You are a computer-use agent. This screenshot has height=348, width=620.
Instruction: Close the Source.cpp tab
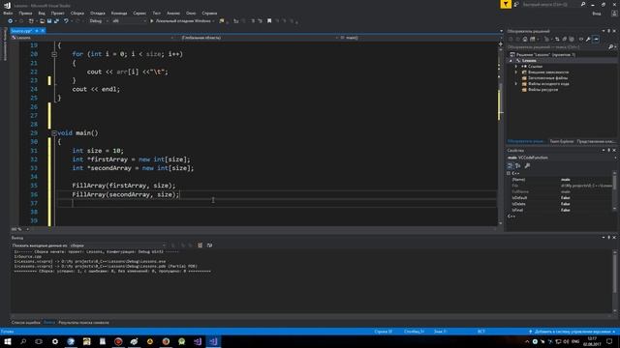(x=43, y=31)
